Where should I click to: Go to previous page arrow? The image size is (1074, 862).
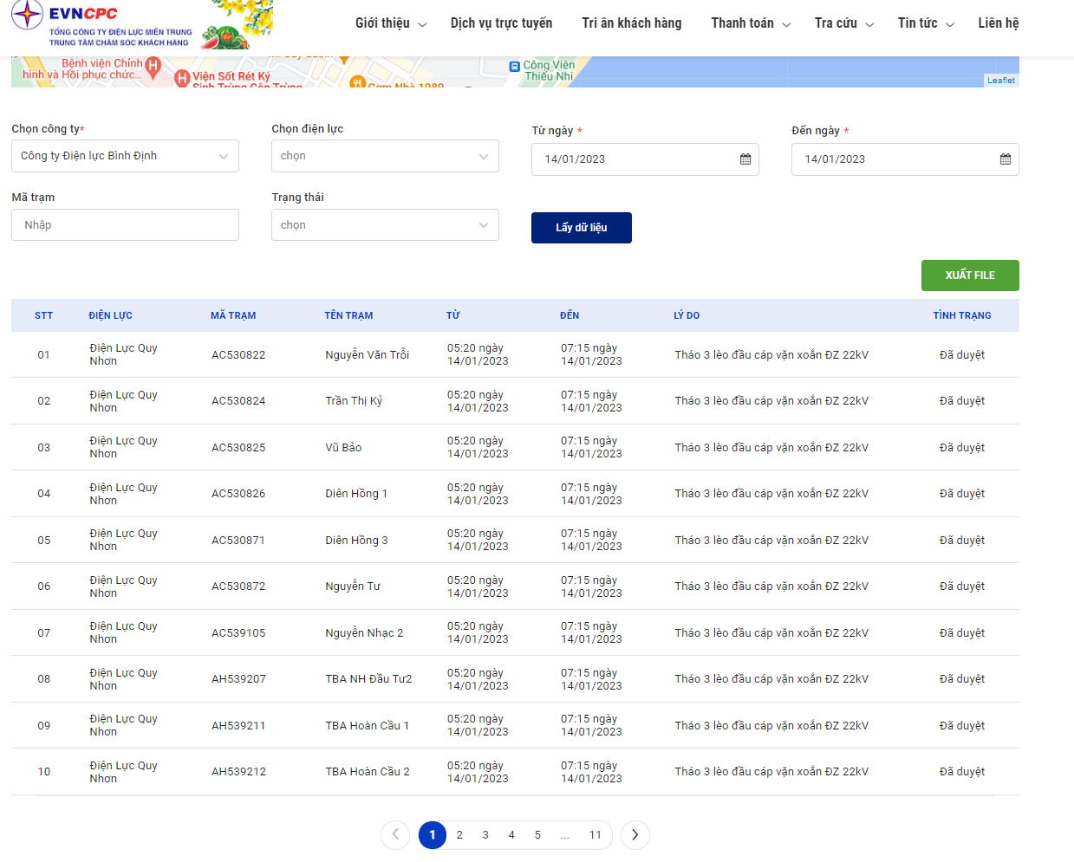pyautogui.click(x=395, y=835)
